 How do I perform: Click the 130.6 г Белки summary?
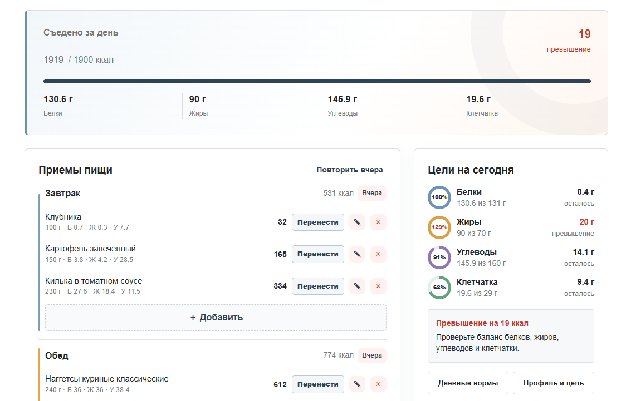point(58,106)
